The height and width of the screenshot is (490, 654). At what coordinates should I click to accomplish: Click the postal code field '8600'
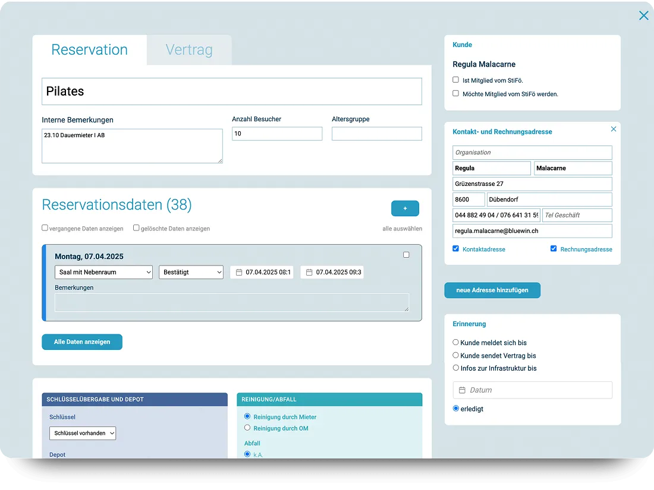click(469, 200)
